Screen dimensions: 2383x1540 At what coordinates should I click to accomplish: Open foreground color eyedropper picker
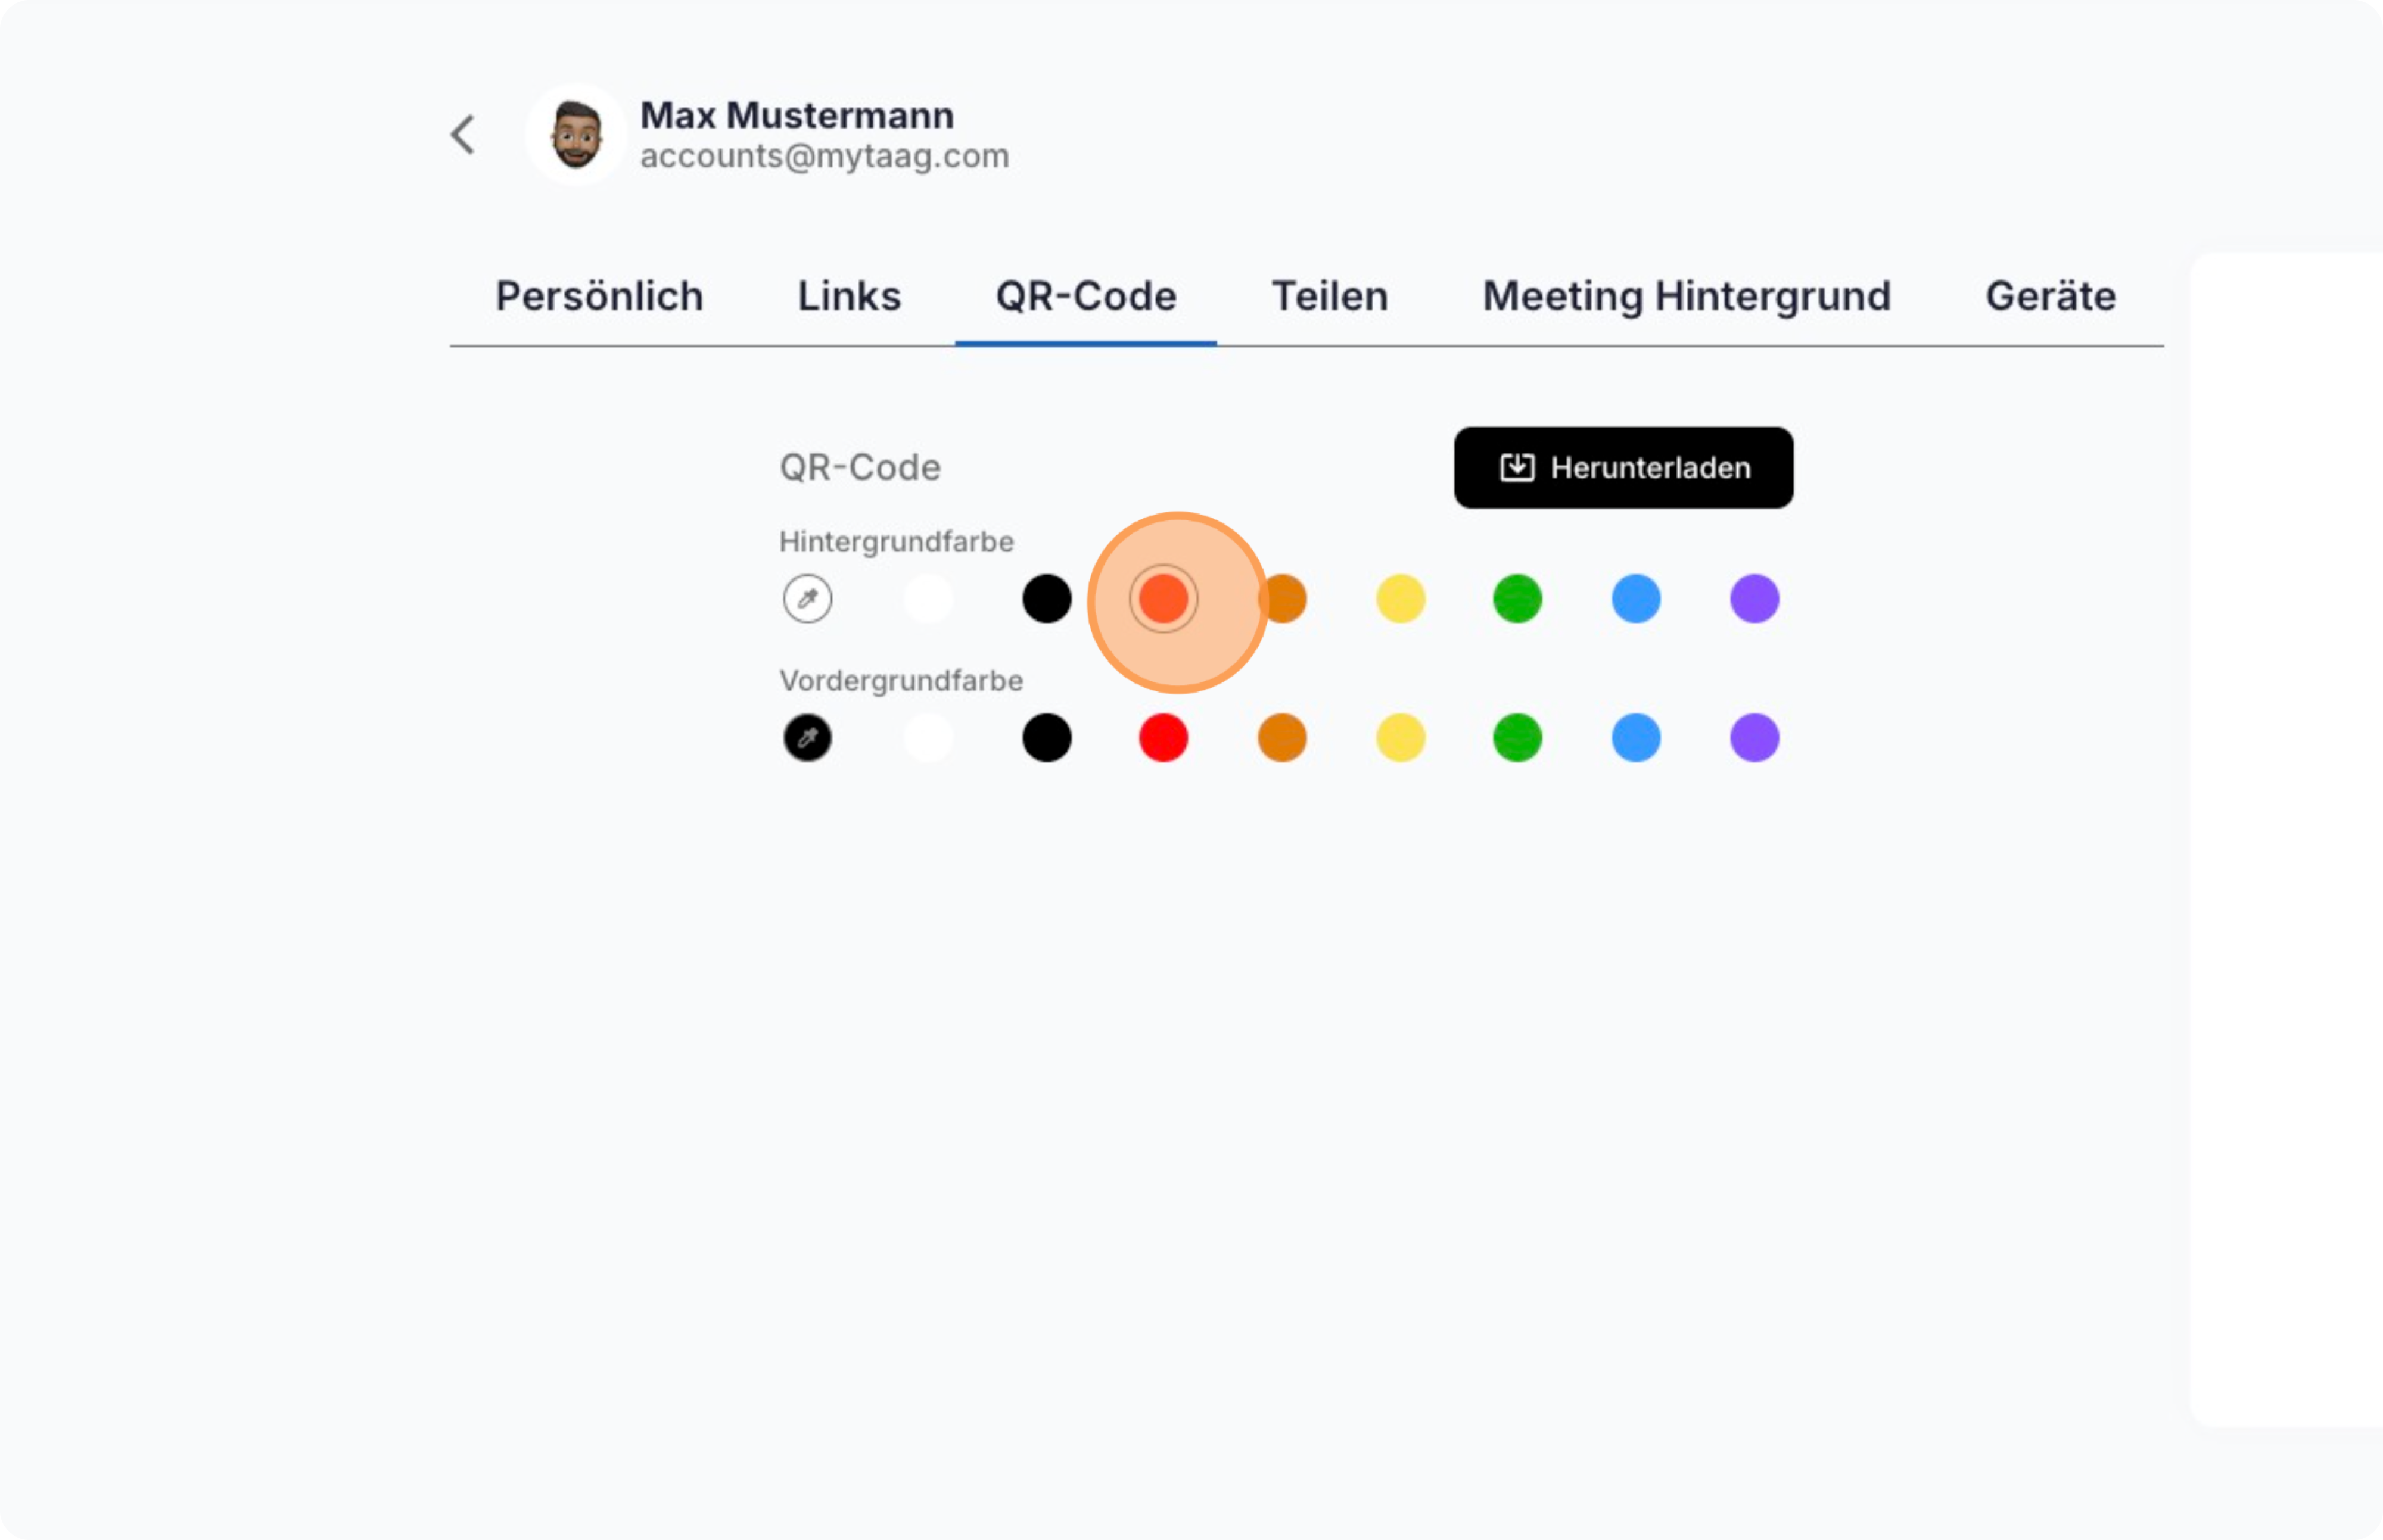(x=807, y=738)
